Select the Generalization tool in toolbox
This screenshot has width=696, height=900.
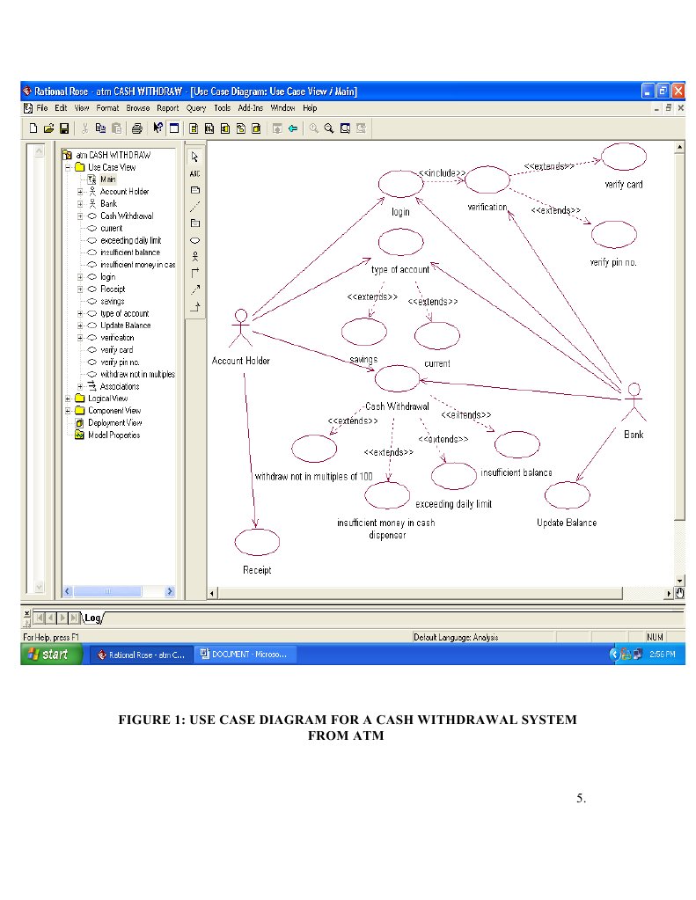[195, 306]
